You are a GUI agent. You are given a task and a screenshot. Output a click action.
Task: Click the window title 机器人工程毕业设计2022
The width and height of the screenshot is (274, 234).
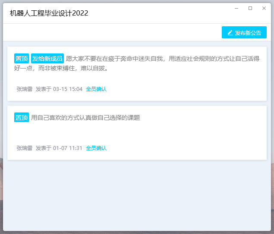tap(49, 13)
